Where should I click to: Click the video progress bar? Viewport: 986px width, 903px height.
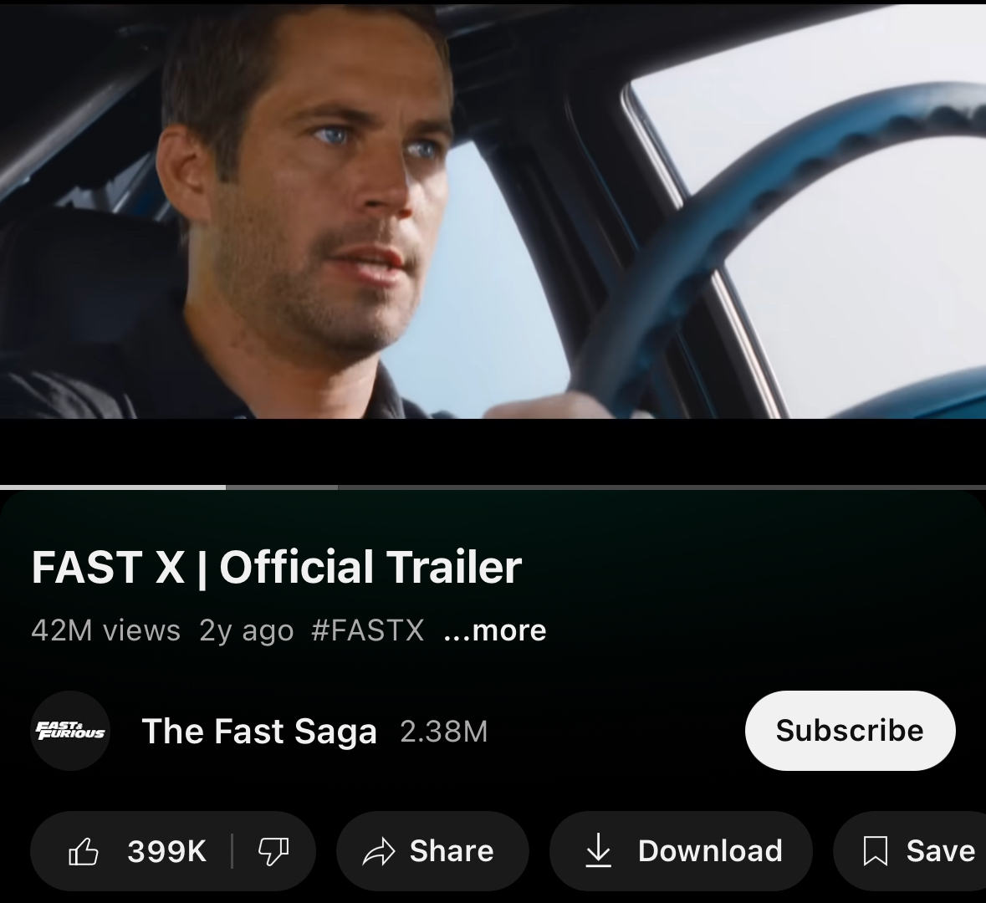click(493, 487)
